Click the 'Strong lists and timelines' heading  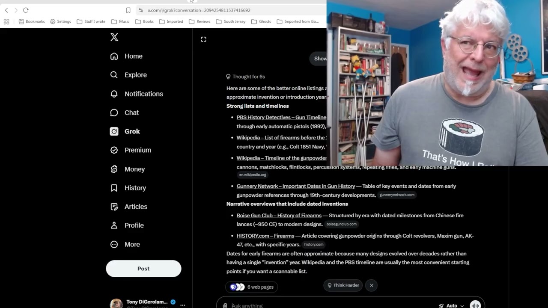(258, 106)
